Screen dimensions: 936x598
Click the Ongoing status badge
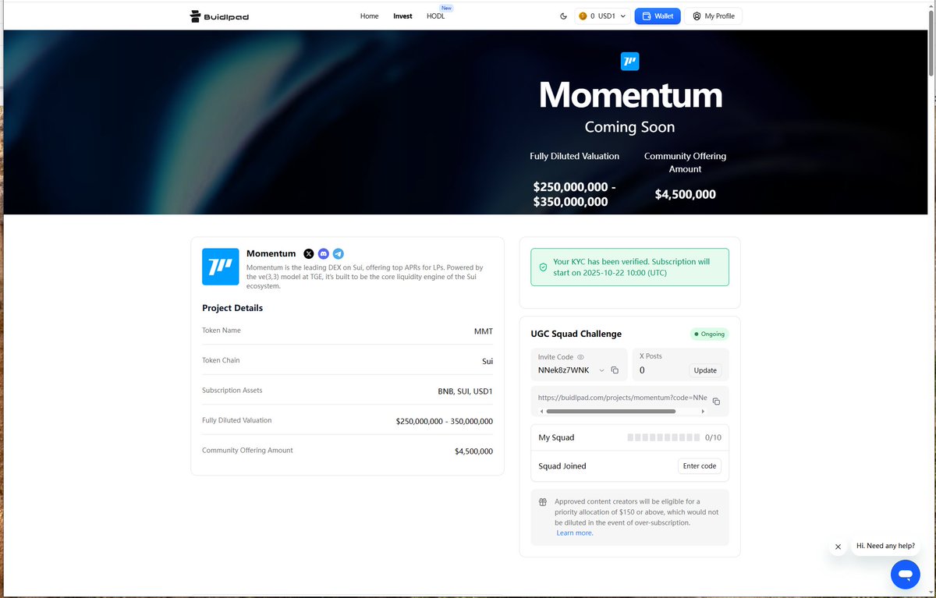pos(709,334)
